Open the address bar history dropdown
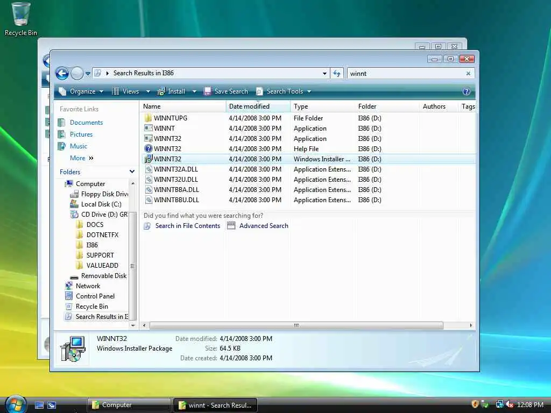The height and width of the screenshot is (413, 551). pos(324,73)
